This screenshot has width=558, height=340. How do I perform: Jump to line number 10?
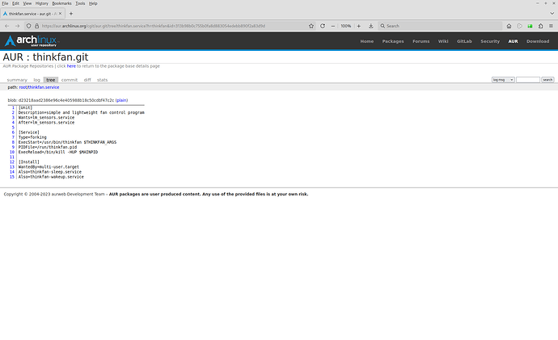[12, 152]
